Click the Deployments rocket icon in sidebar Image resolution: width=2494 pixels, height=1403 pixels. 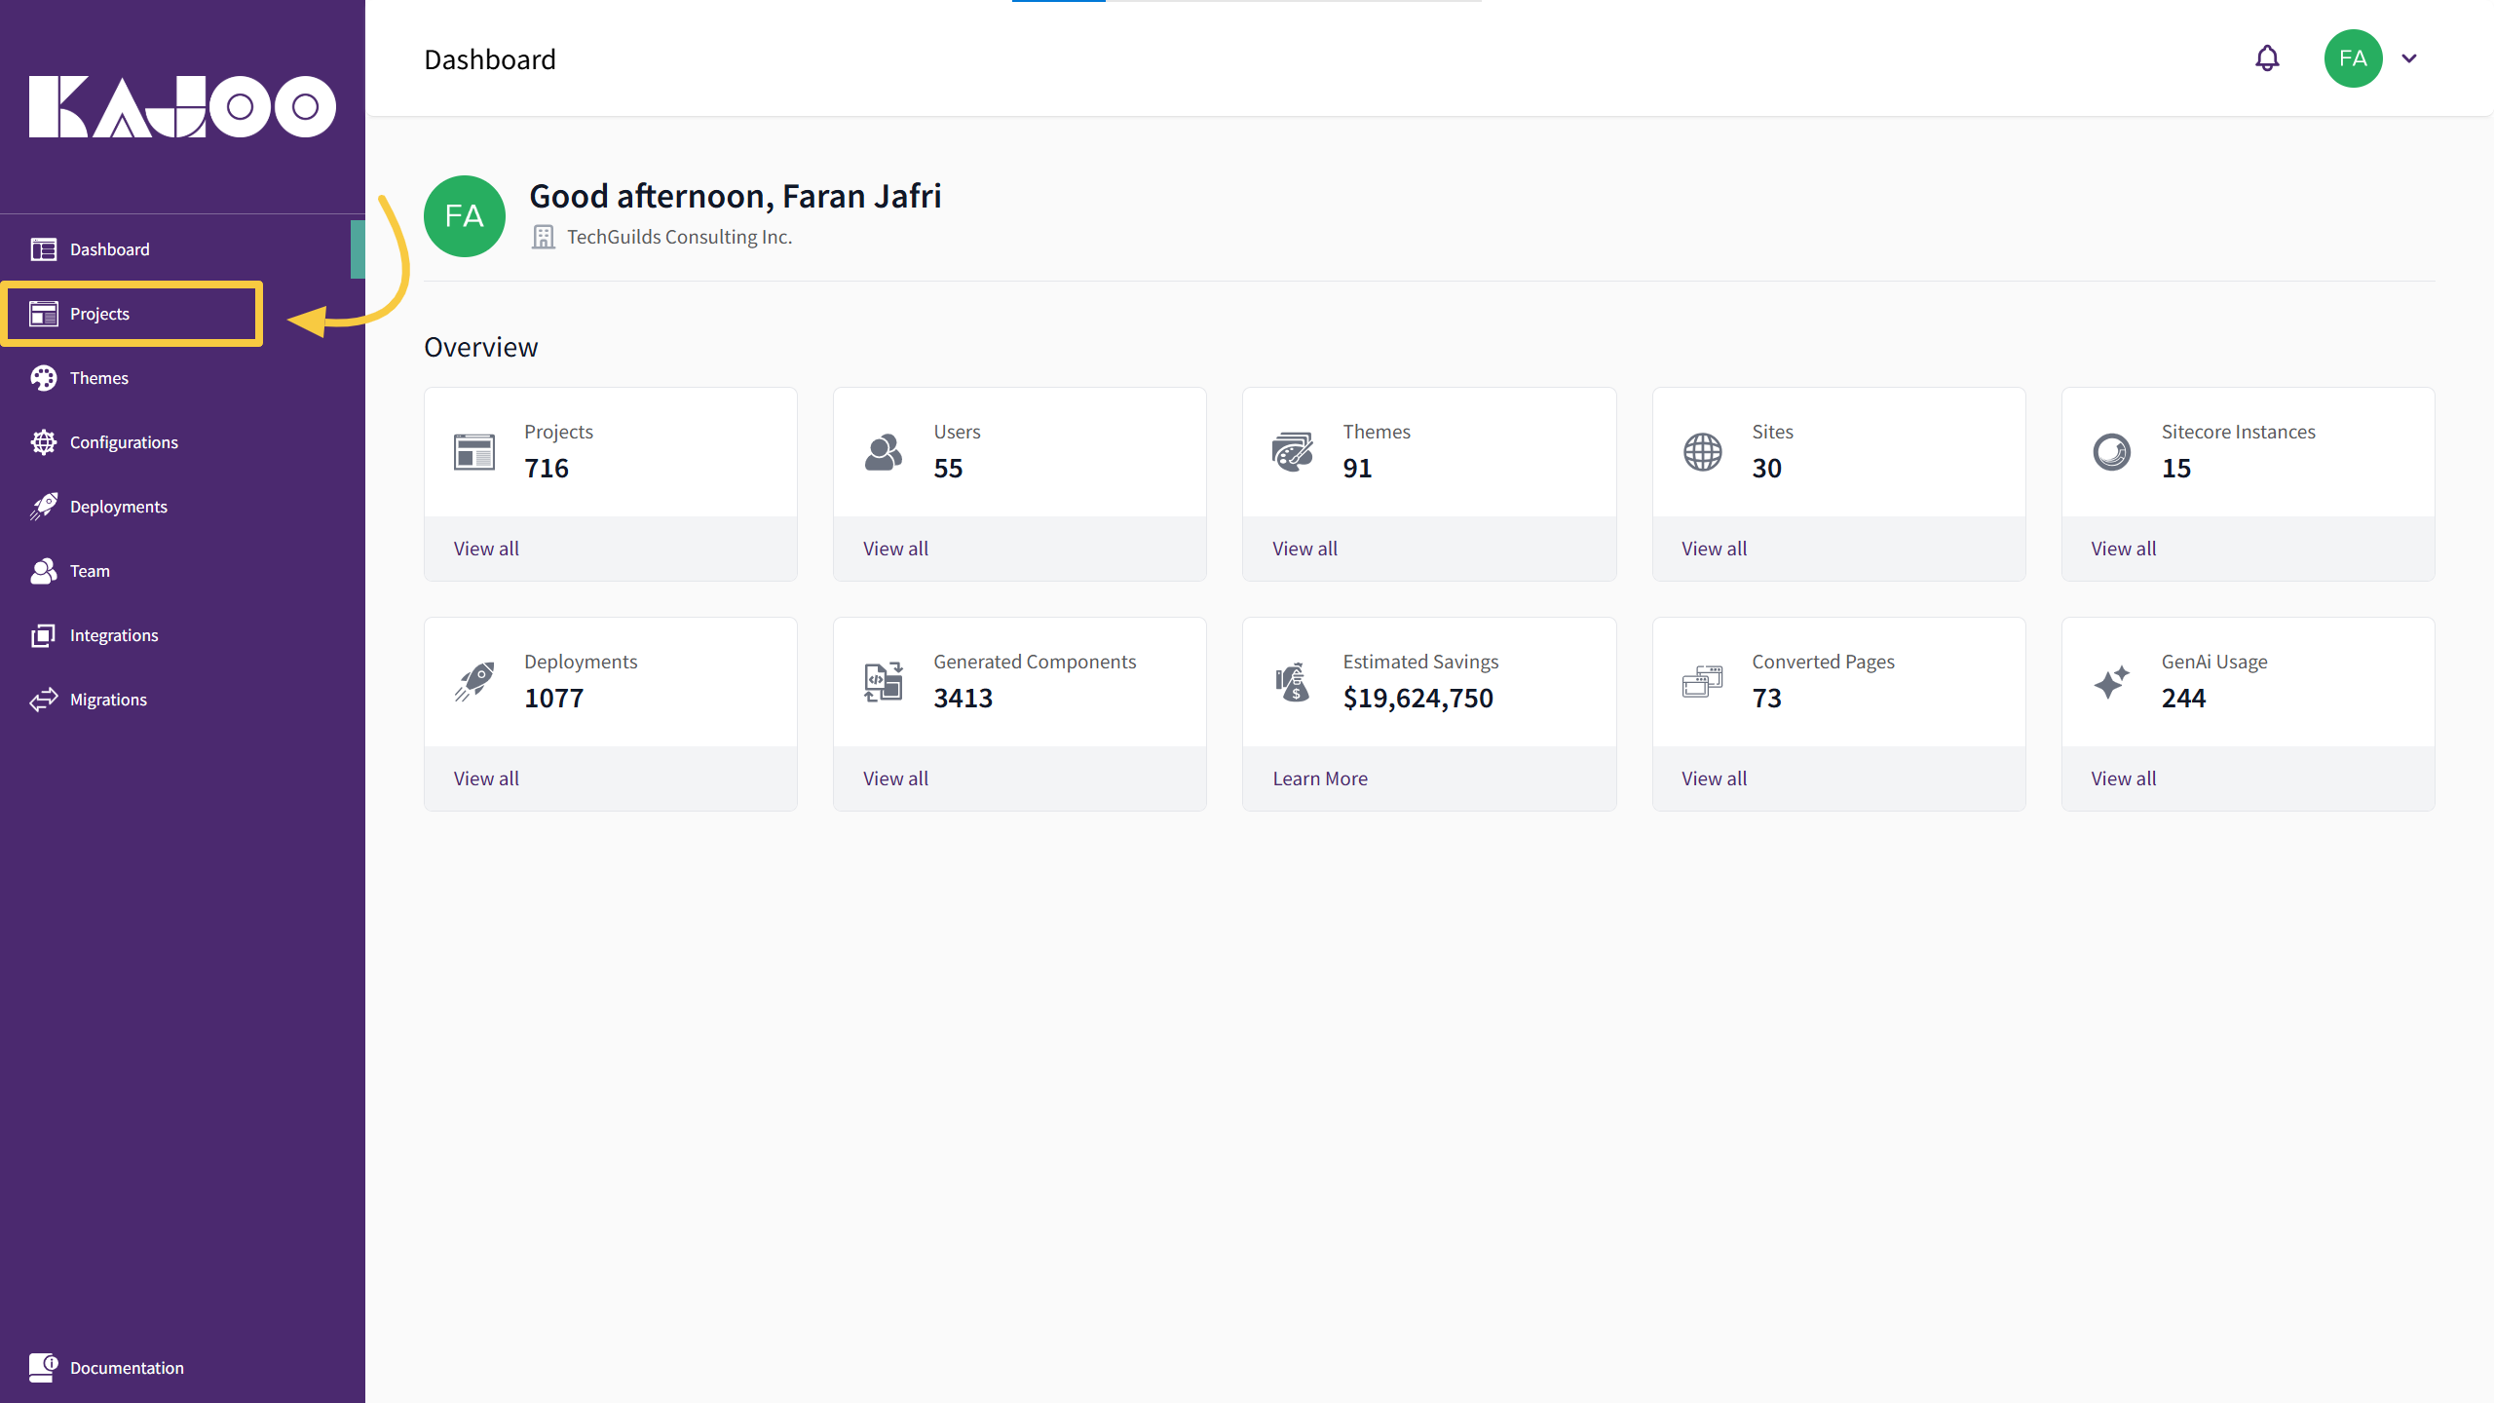tap(44, 507)
